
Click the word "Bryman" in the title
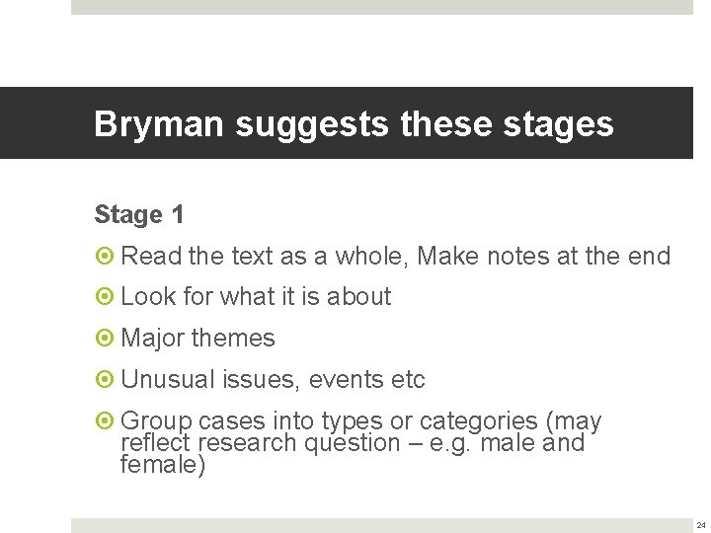(158, 124)
